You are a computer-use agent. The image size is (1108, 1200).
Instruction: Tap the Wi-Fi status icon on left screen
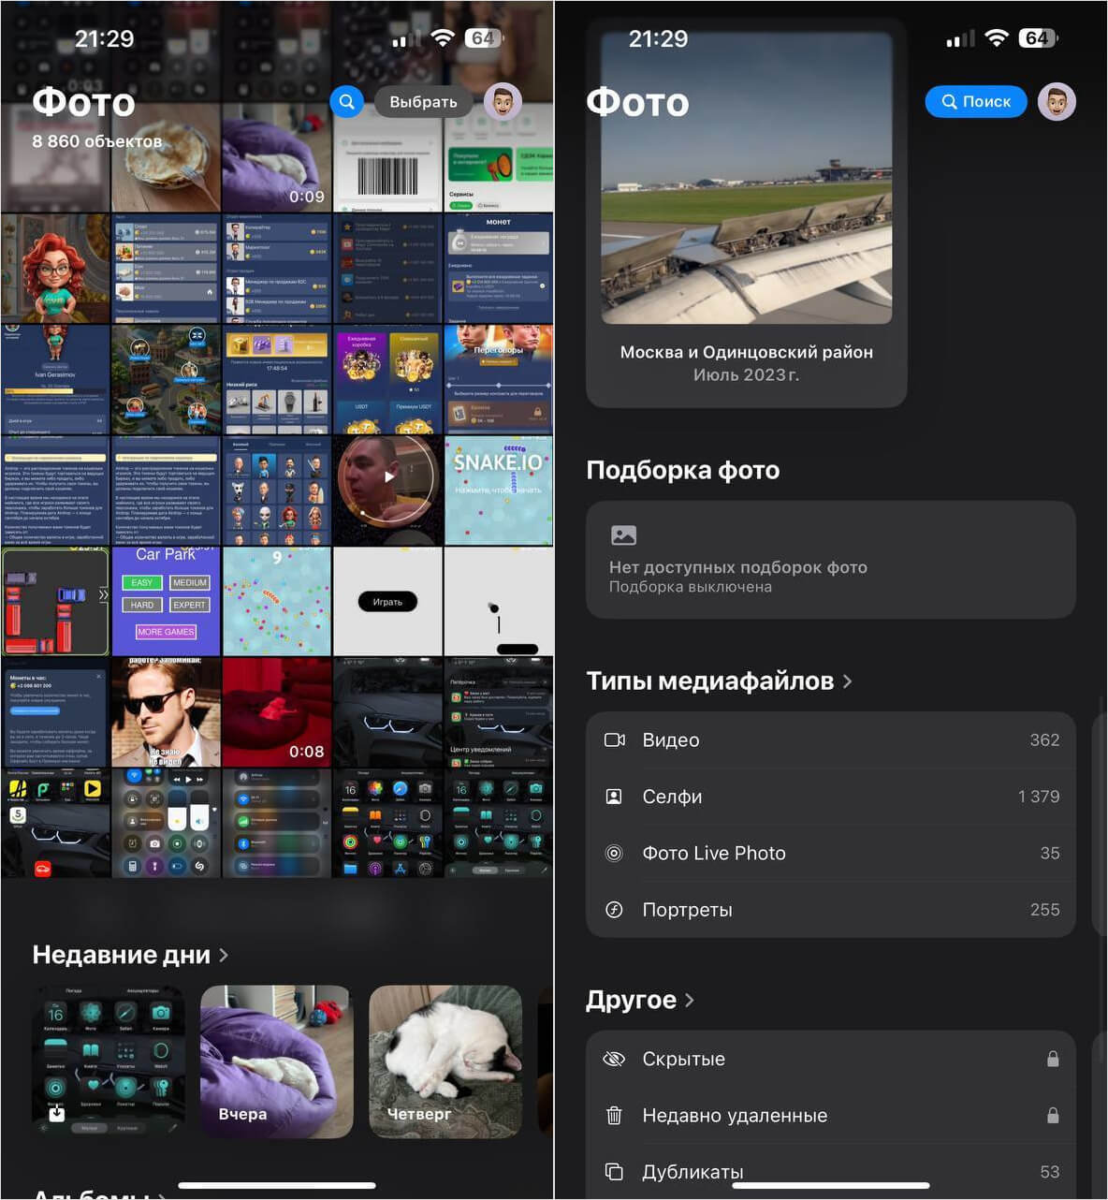443,38
